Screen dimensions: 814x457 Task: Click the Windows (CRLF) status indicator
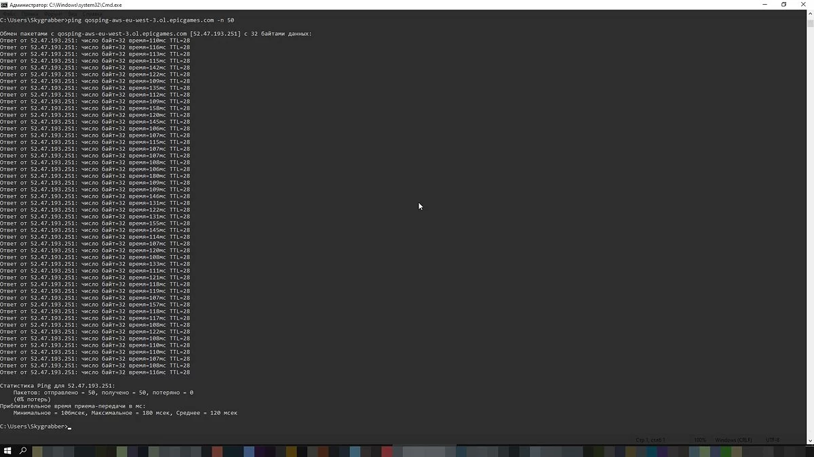point(735,440)
